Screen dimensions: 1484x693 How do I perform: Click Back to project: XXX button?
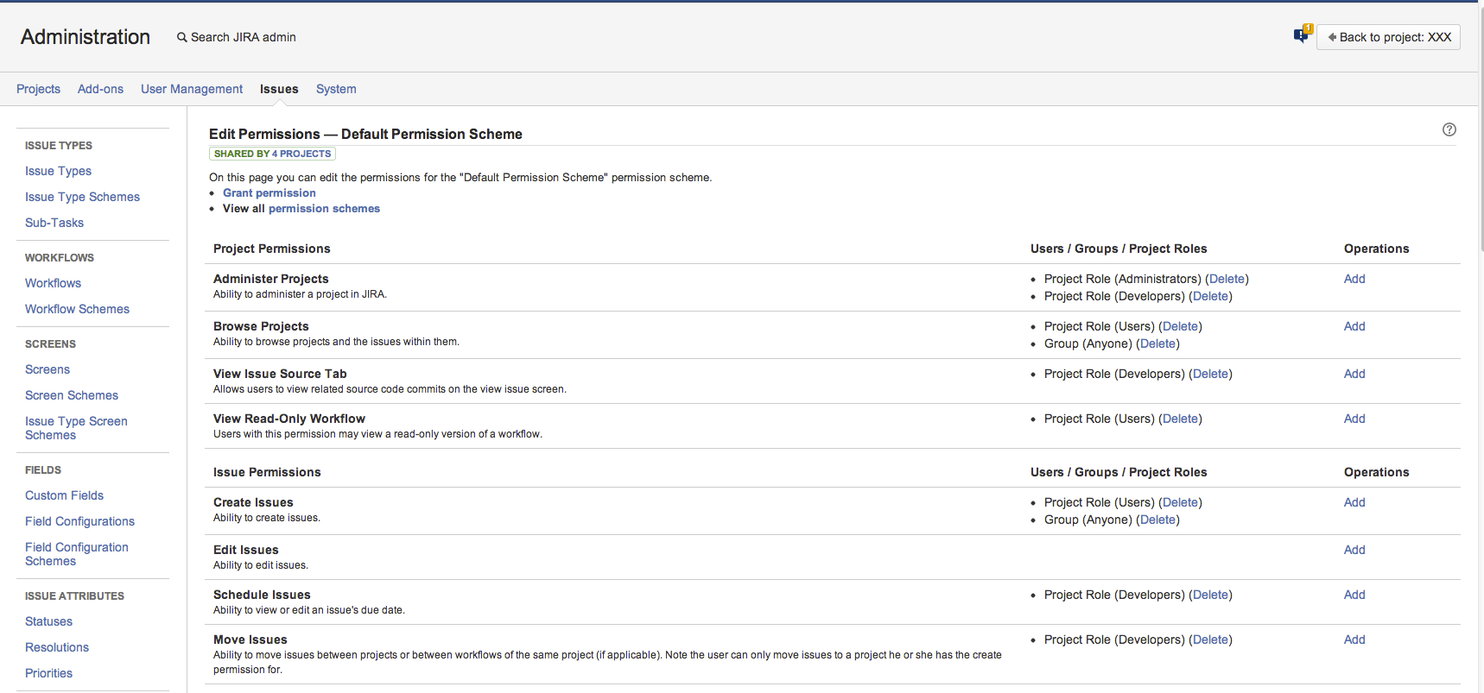(x=1388, y=37)
